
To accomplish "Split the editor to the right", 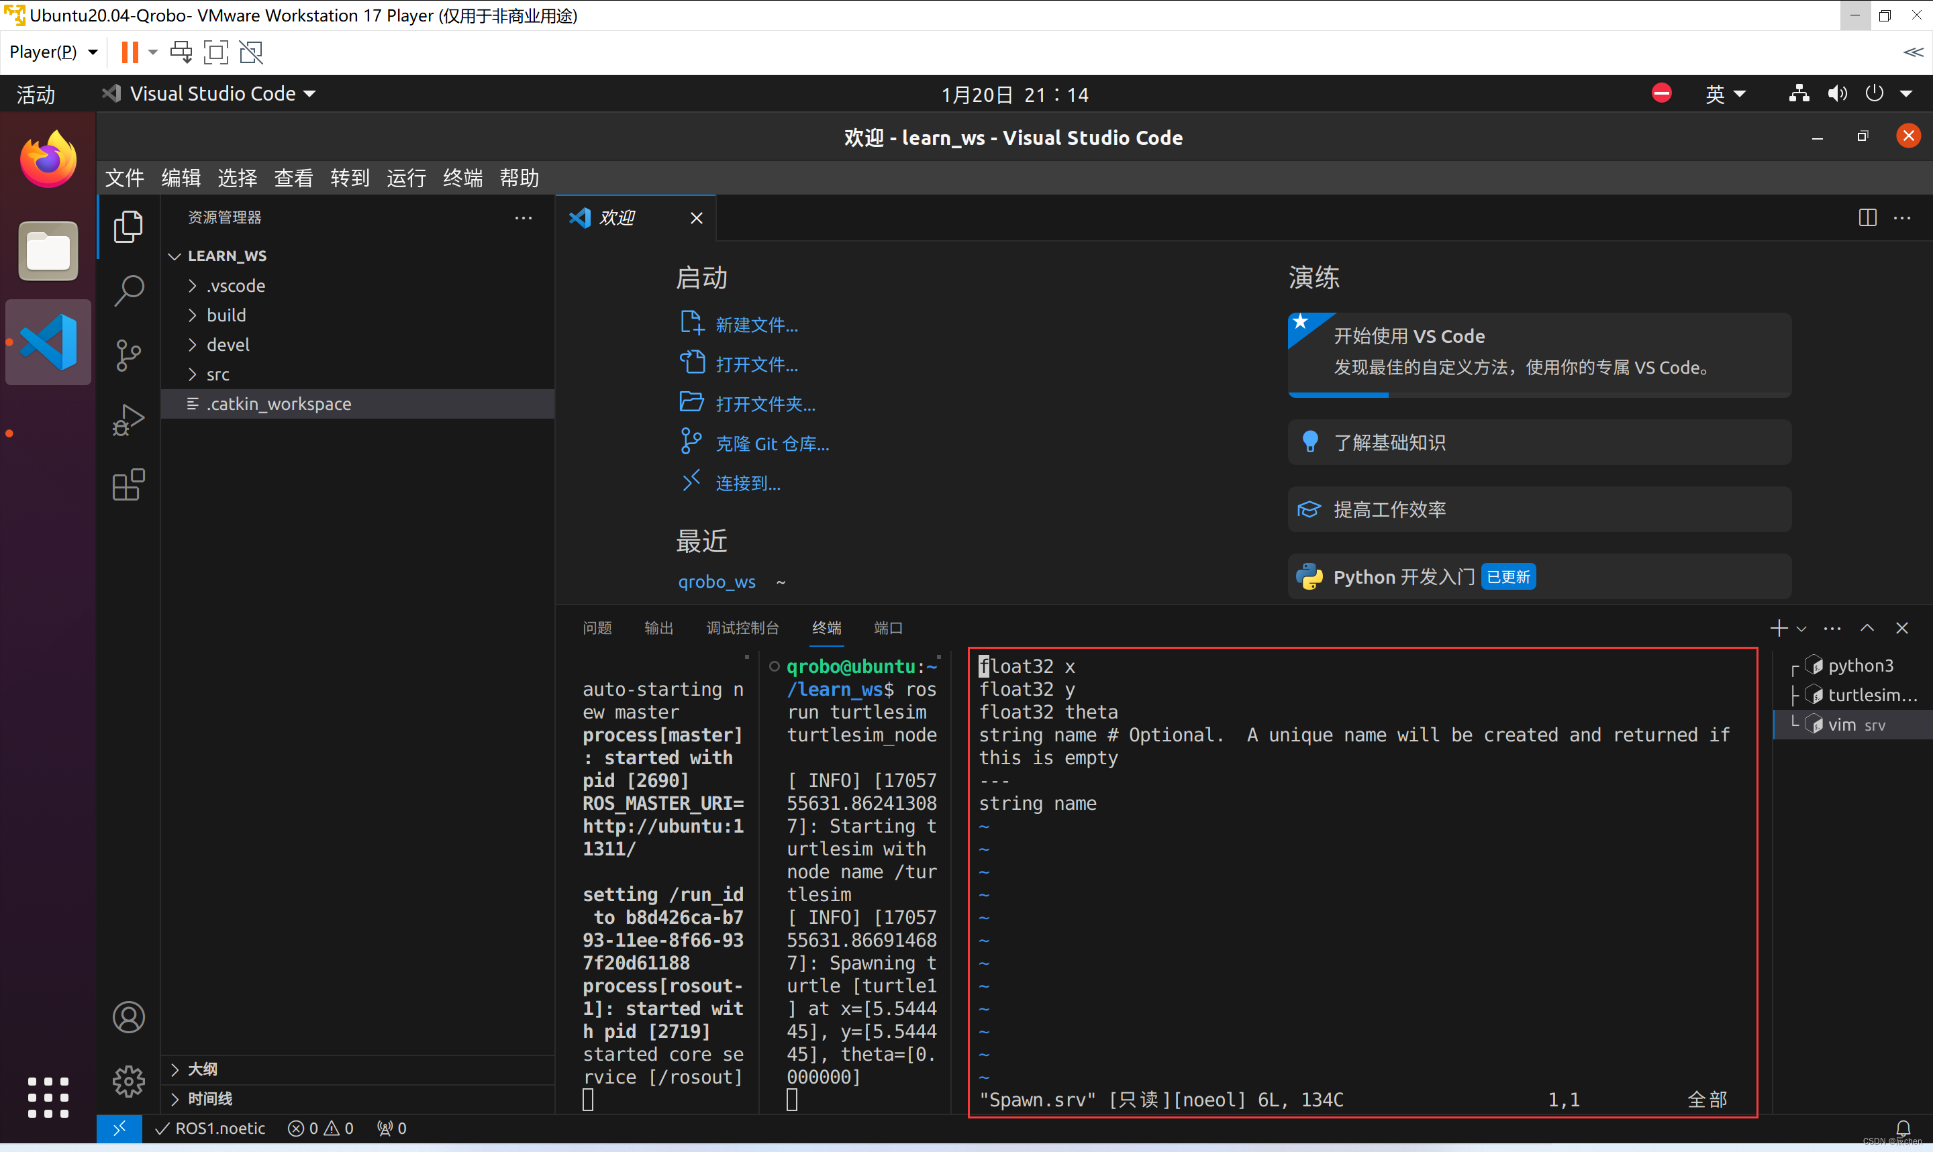I will coord(1868,217).
